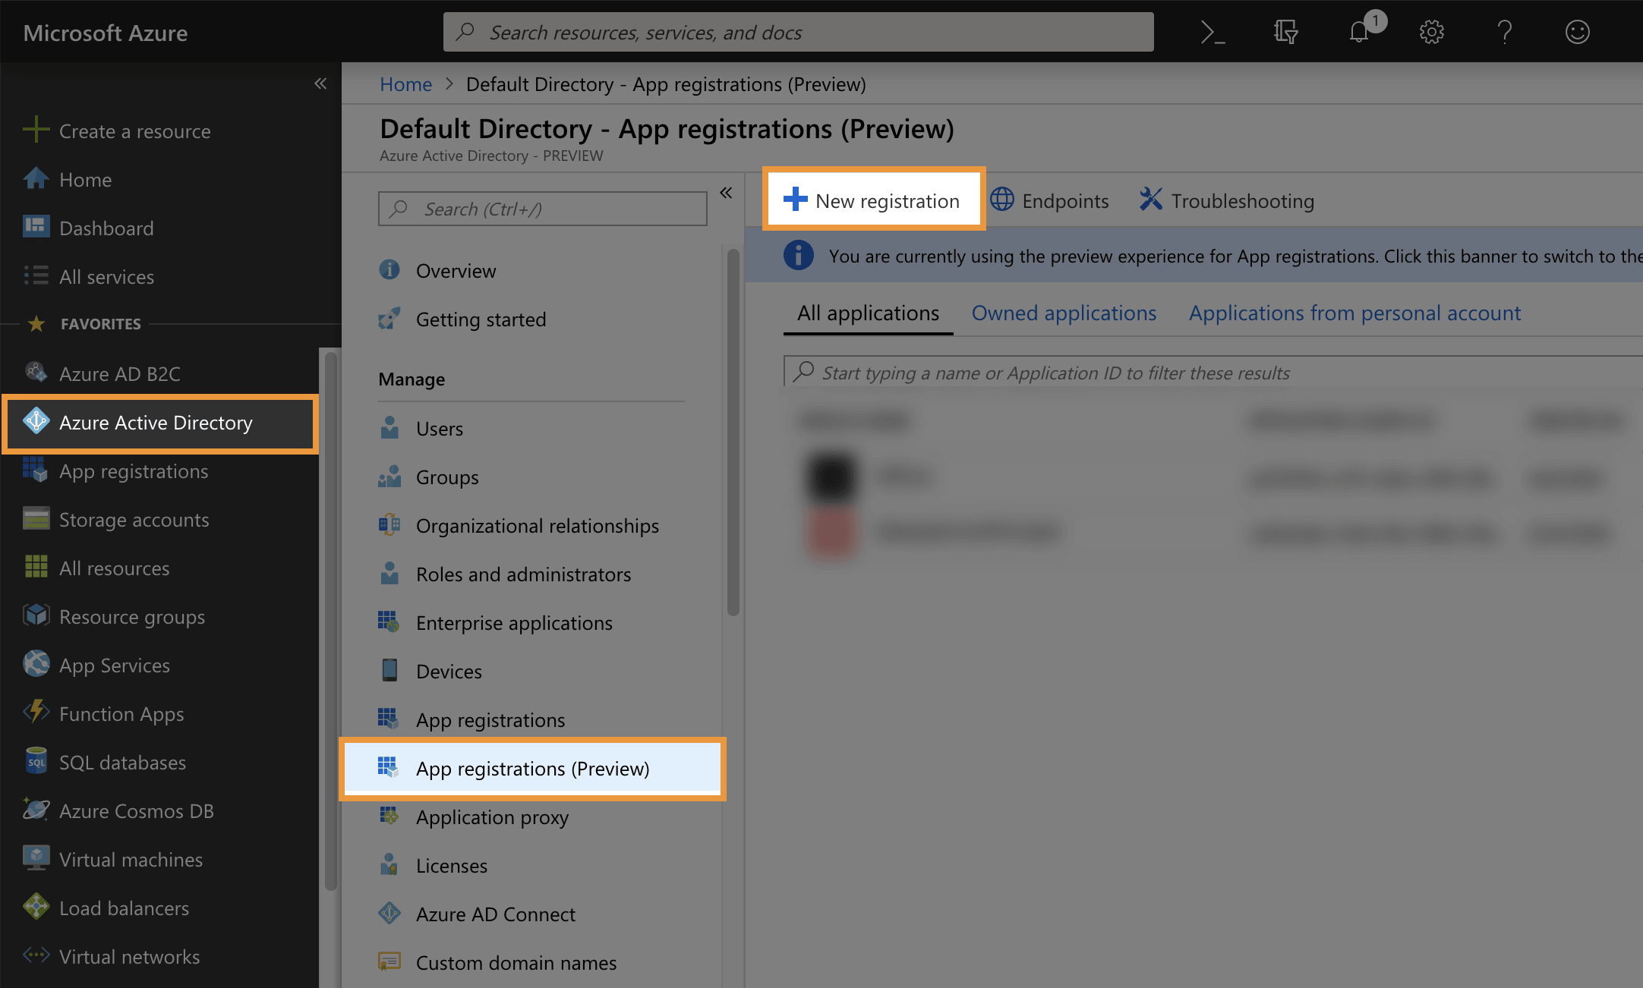Open the Cloud Shell terminal icon
This screenshot has width=1643, height=988.
click(1213, 32)
